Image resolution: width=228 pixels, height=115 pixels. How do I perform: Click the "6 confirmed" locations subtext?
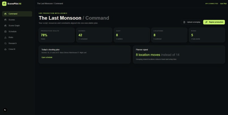coord(157,39)
